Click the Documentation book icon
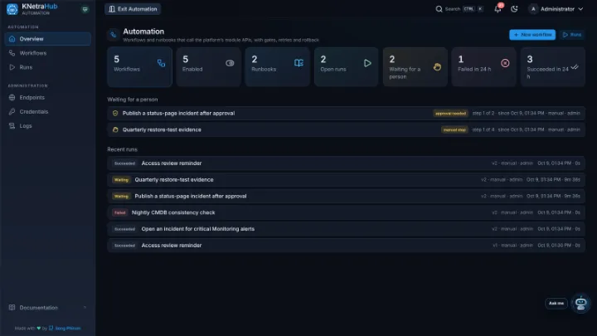This screenshot has height=336, width=597. (12, 308)
